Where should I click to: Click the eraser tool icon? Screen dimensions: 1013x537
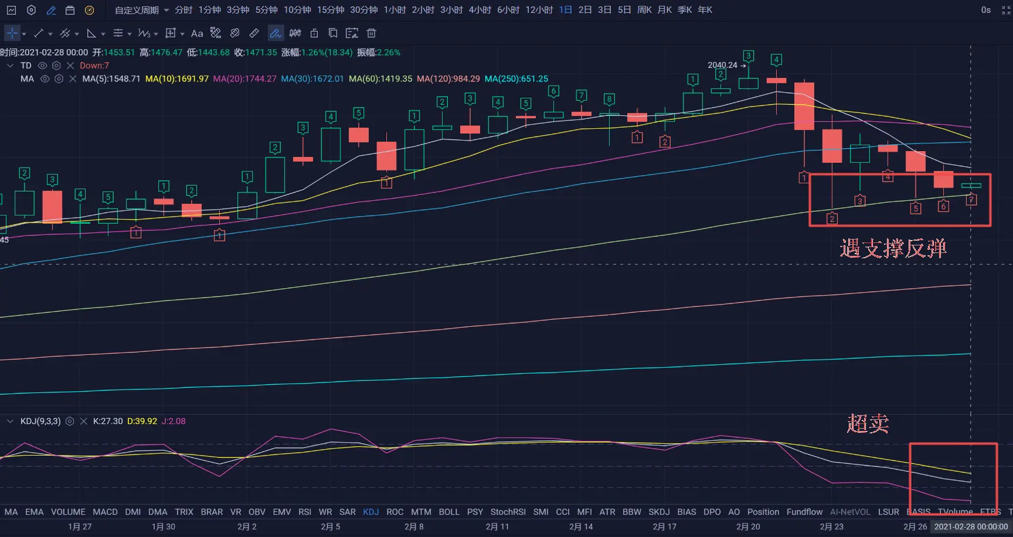(235, 33)
